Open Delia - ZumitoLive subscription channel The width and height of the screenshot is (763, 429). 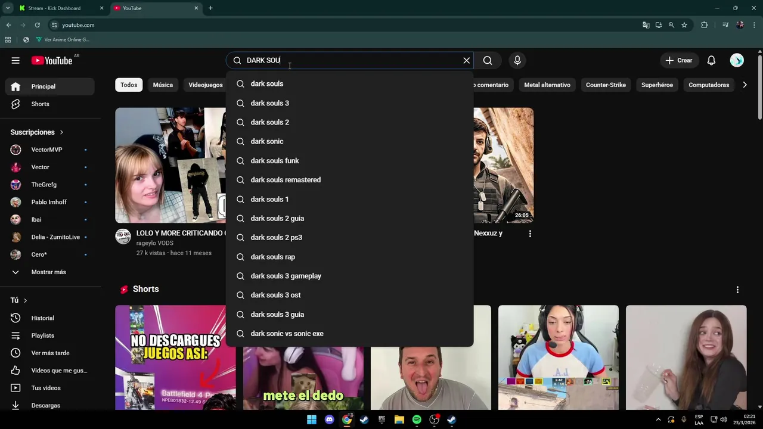pyautogui.click(x=50, y=237)
